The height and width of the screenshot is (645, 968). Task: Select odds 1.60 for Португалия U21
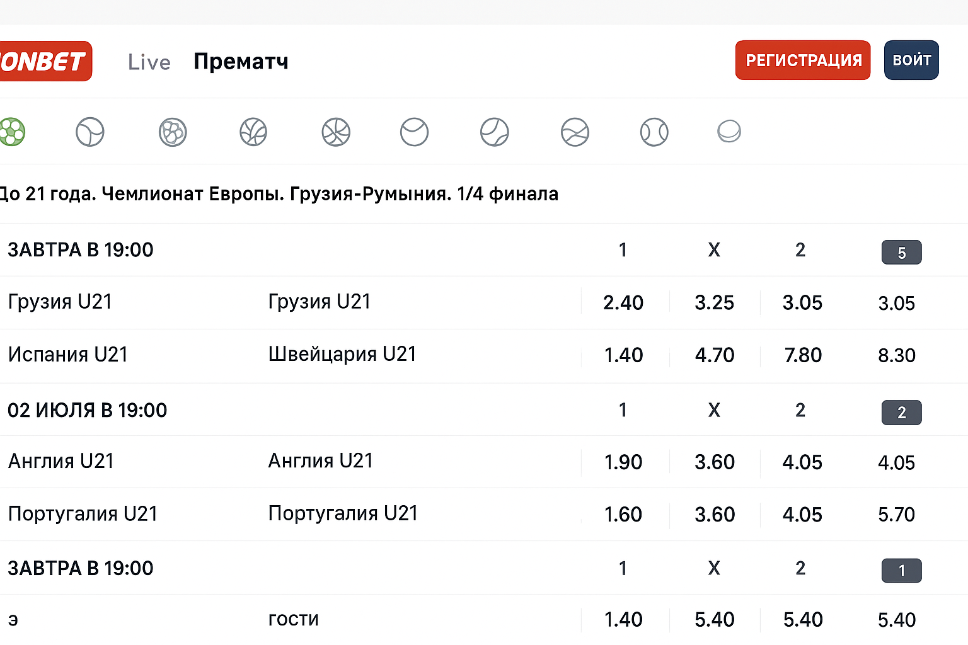623,514
